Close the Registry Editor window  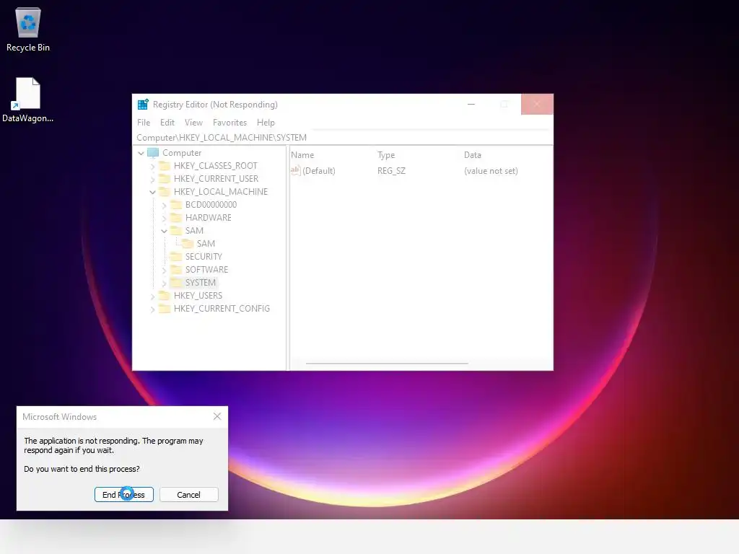coord(537,104)
